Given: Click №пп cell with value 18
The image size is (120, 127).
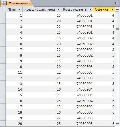Looking at the screenshot, I should [x=14, y=112].
